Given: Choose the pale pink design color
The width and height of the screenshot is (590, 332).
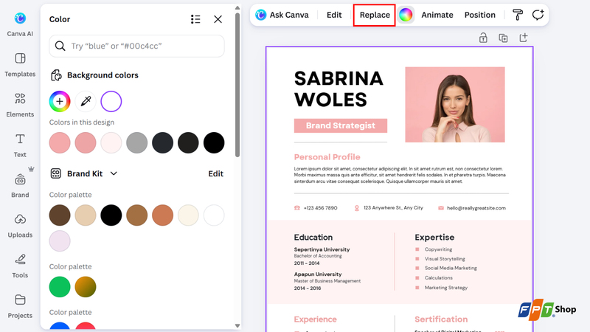Looking at the screenshot, I should pos(111,142).
